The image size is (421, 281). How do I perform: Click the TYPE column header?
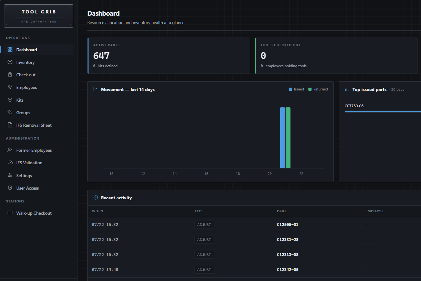click(x=199, y=211)
